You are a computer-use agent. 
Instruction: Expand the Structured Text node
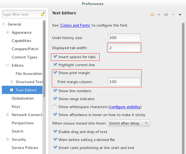click(11, 82)
